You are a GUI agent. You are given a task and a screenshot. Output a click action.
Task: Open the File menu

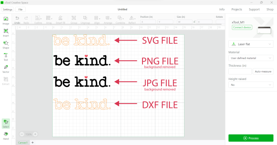[21, 9]
